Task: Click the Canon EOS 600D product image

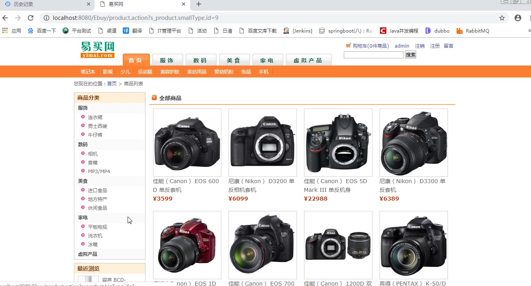Action: 187,143
